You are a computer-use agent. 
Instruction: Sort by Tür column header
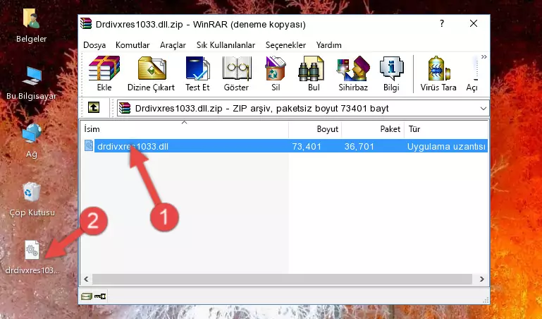(x=446, y=129)
